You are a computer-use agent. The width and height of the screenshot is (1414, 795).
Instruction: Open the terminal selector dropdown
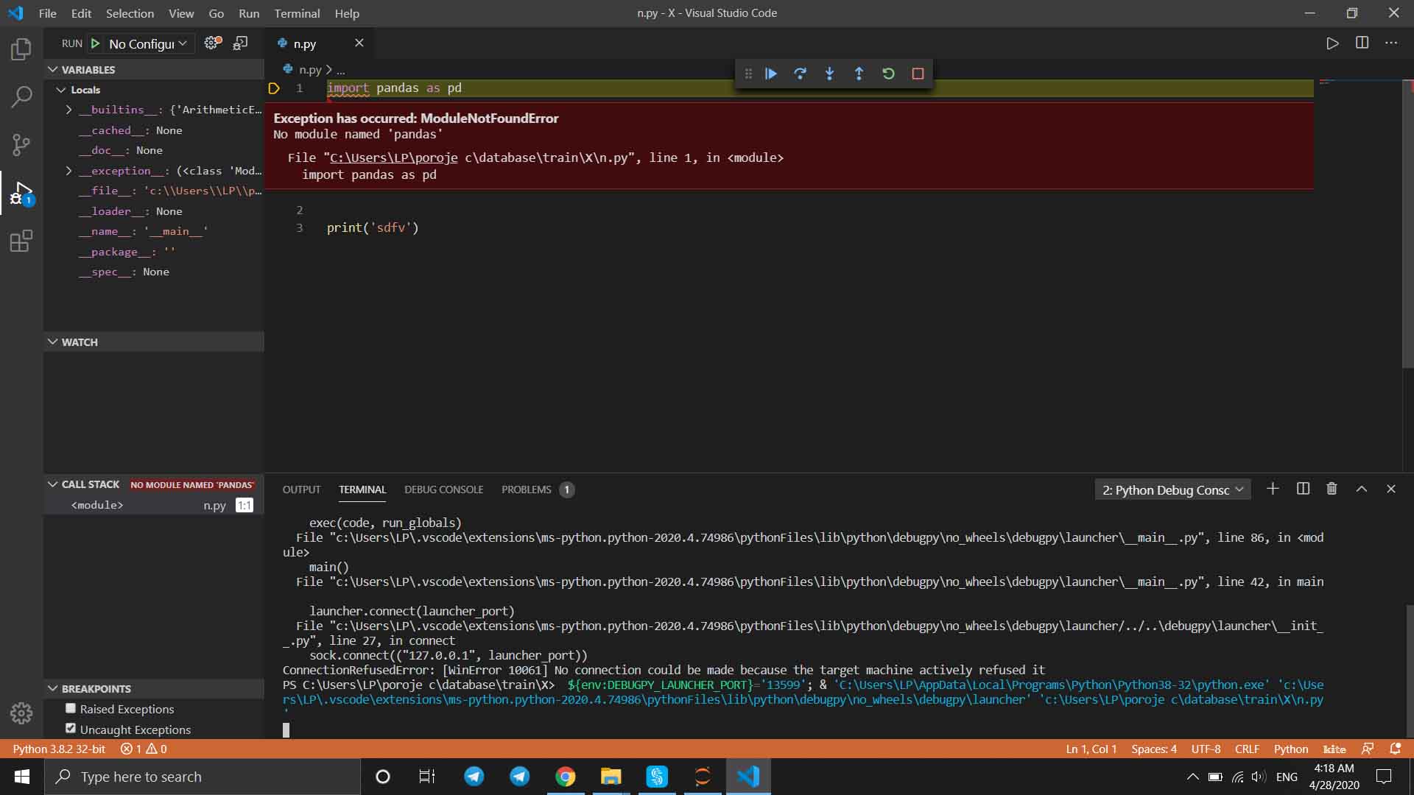click(1173, 490)
